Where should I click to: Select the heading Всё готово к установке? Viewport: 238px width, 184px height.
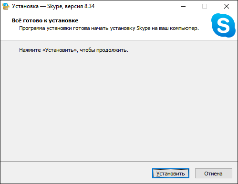(x=45, y=20)
